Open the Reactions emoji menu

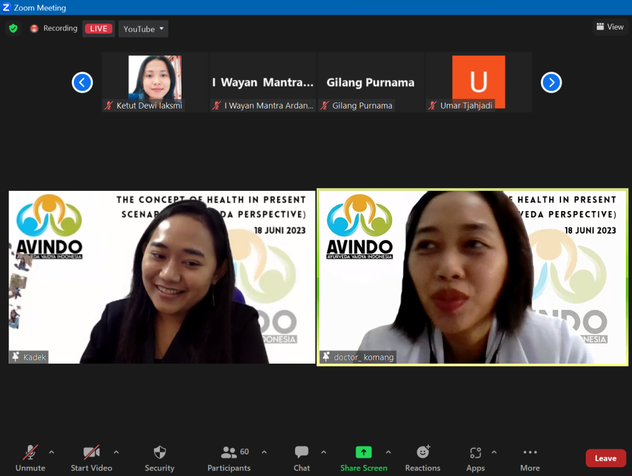point(423,453)
